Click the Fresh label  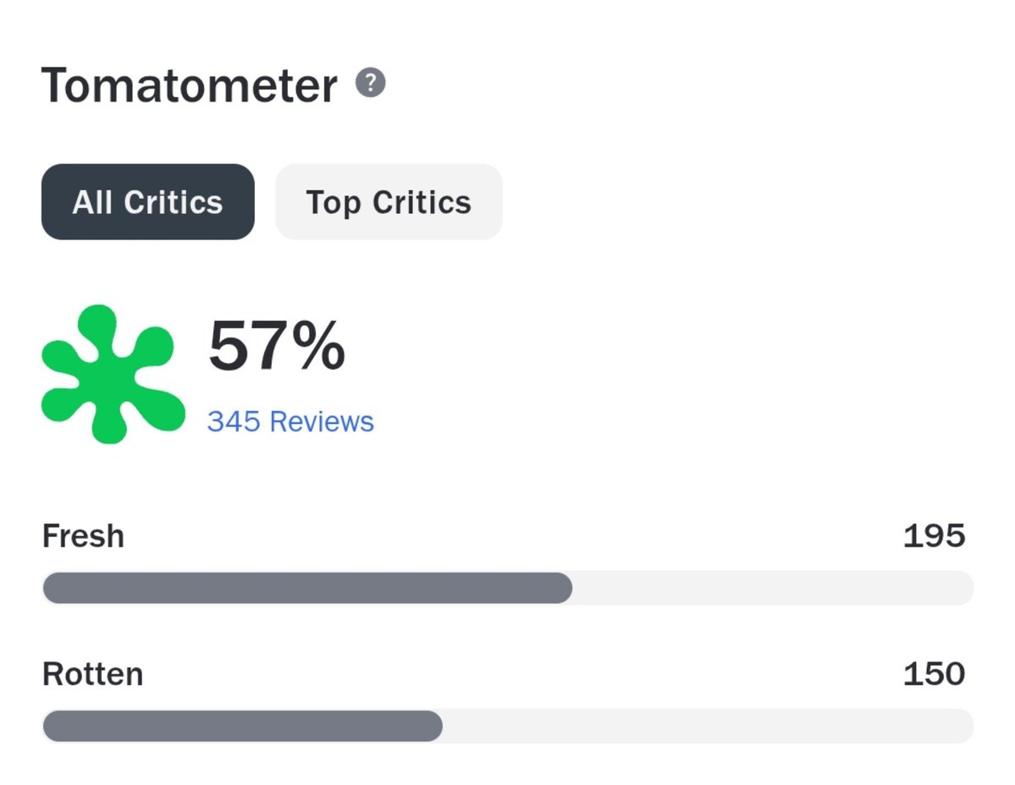pyautogui.click(x=83, y=536)
